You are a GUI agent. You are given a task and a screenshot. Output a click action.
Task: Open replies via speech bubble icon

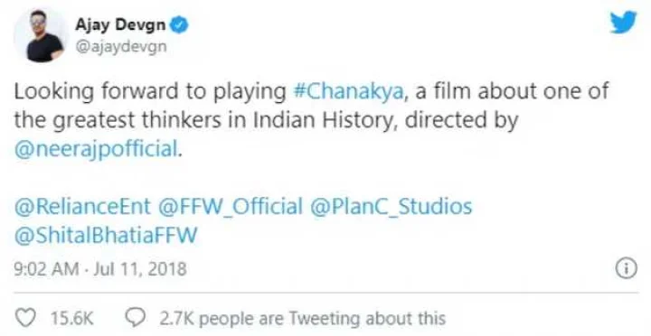(x=135, y=318)
